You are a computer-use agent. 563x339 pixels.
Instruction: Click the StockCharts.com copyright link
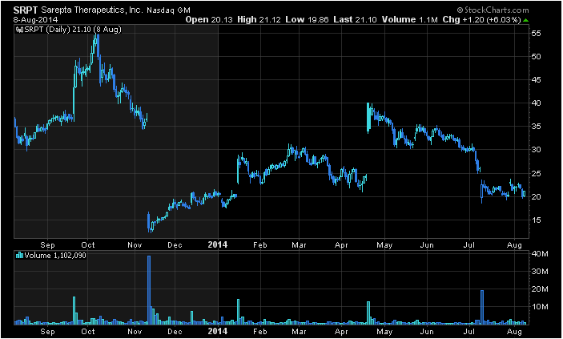click(x=493, y=10)
